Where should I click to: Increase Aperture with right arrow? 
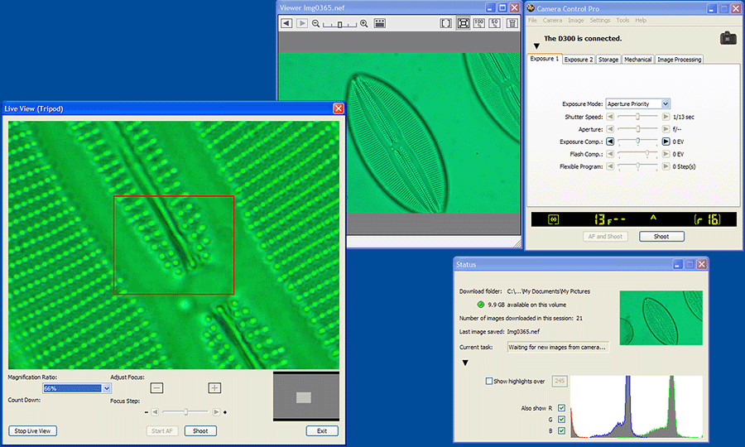click(666, 129)
